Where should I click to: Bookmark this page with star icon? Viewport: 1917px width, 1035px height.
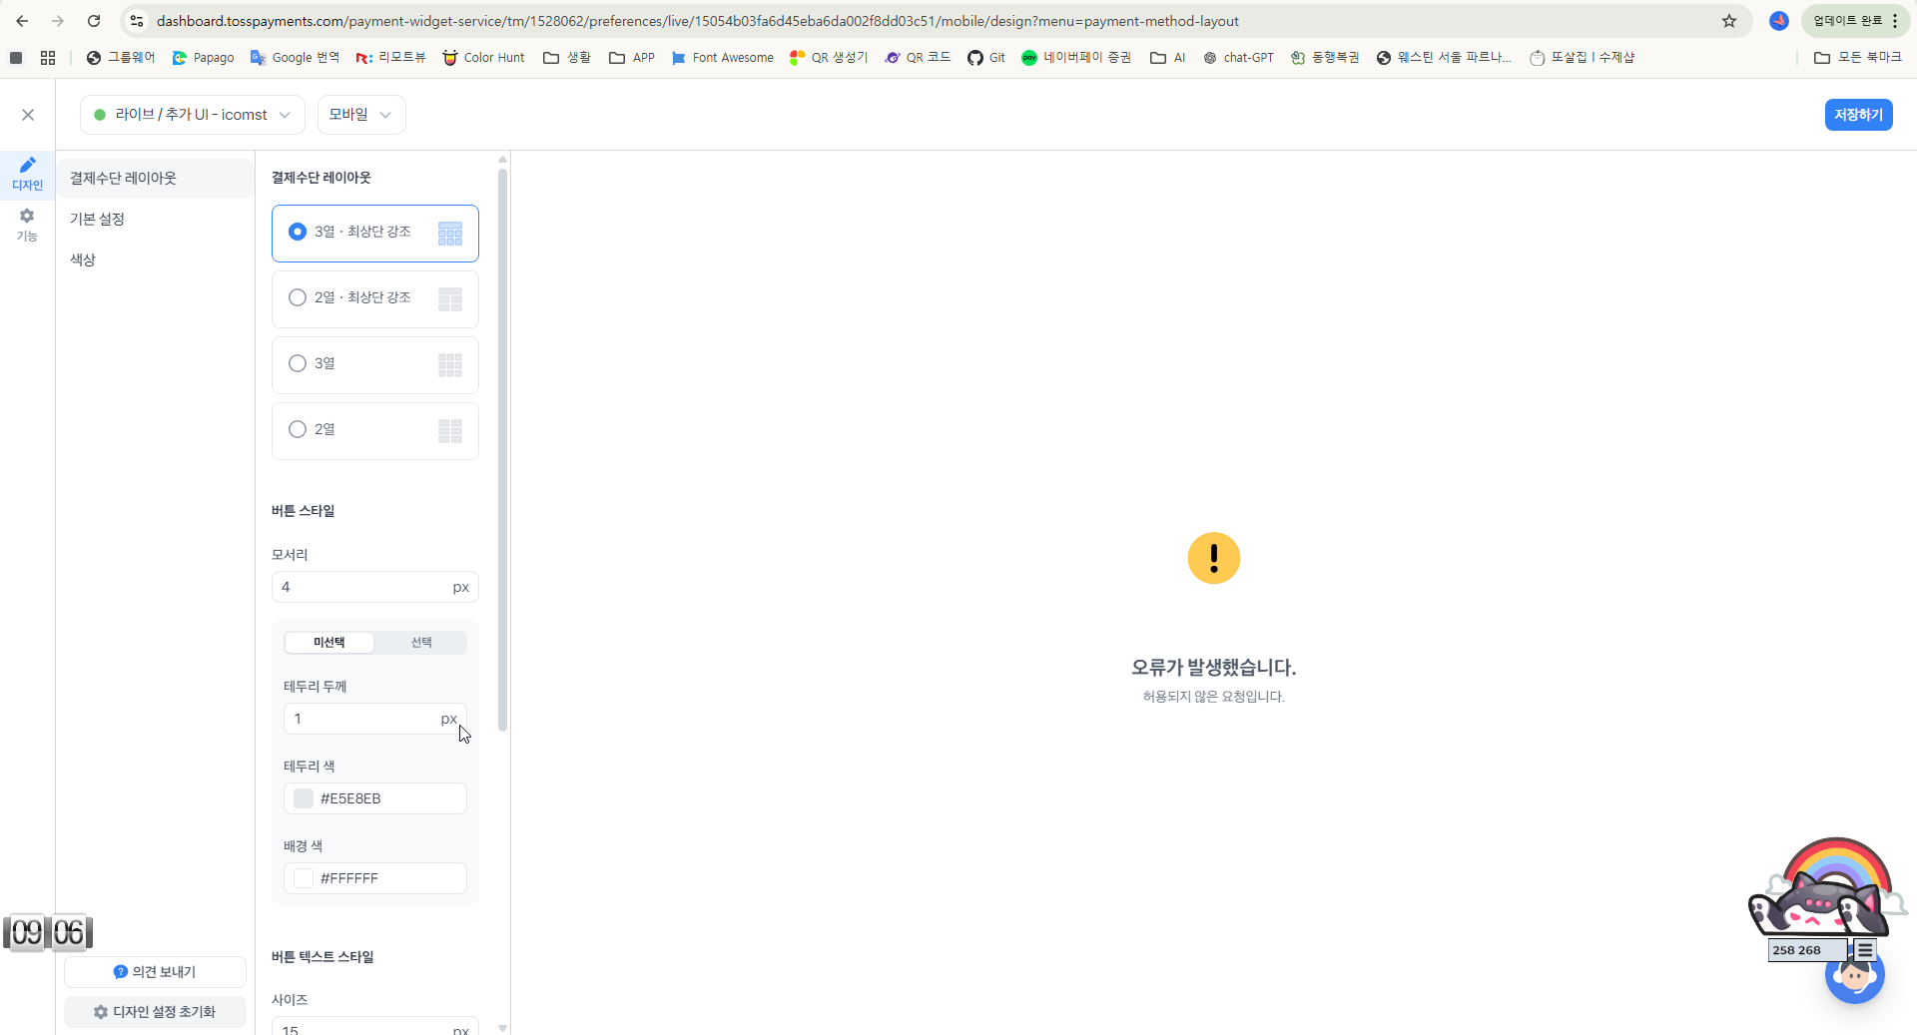pyautogui.click(x=1729, y=21)
